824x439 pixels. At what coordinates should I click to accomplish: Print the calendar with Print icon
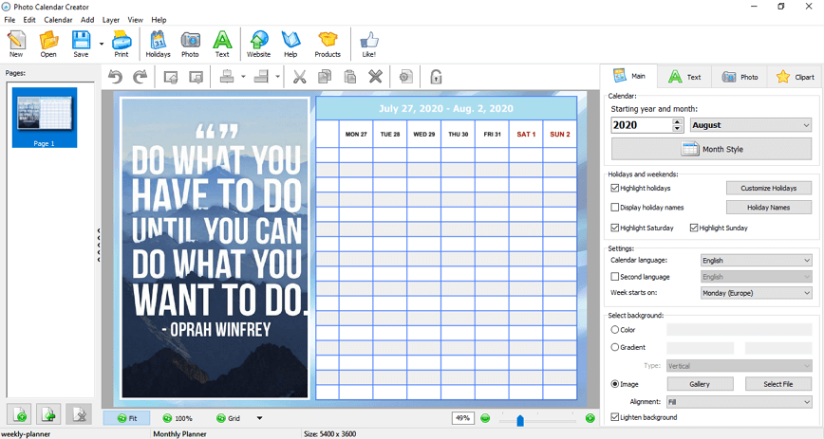pyautogui.click(x=122, y=45)
